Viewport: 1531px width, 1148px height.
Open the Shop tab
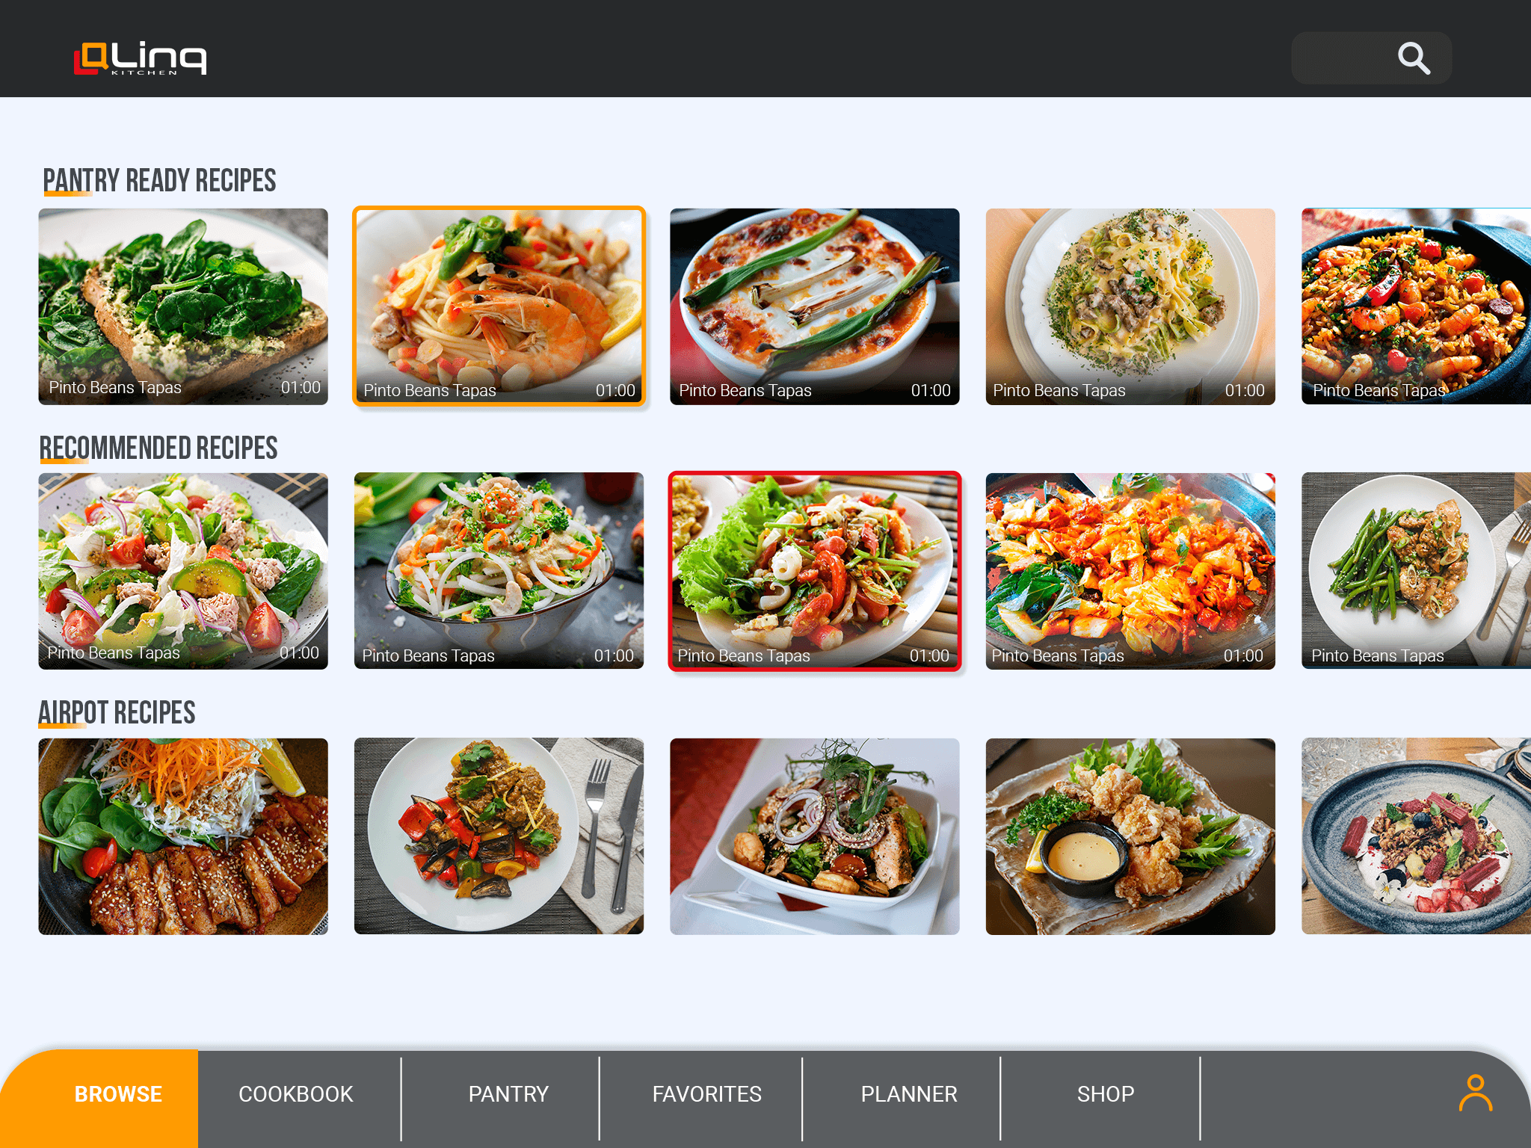[1106, 1094]
